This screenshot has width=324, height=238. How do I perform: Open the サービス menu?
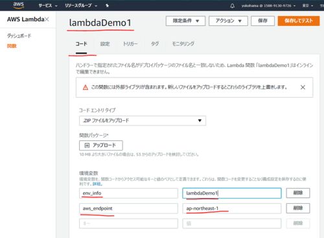[48, 6]
